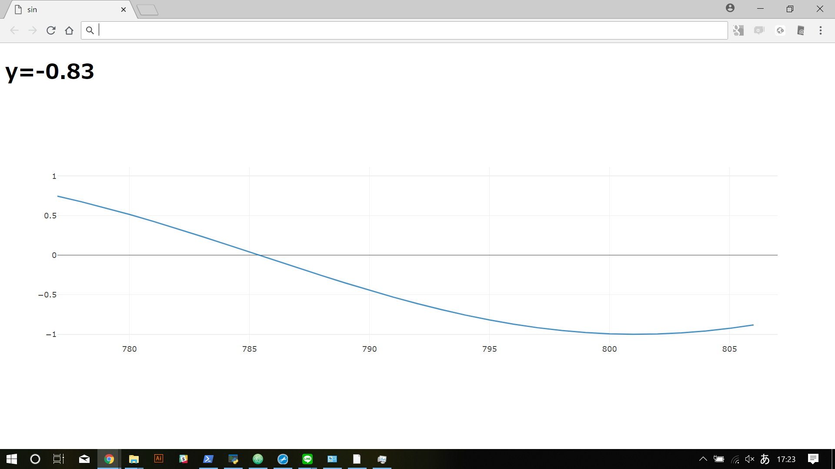
Task: Click the chat bubble video extension icon
Action: click(x=759, y=30)
